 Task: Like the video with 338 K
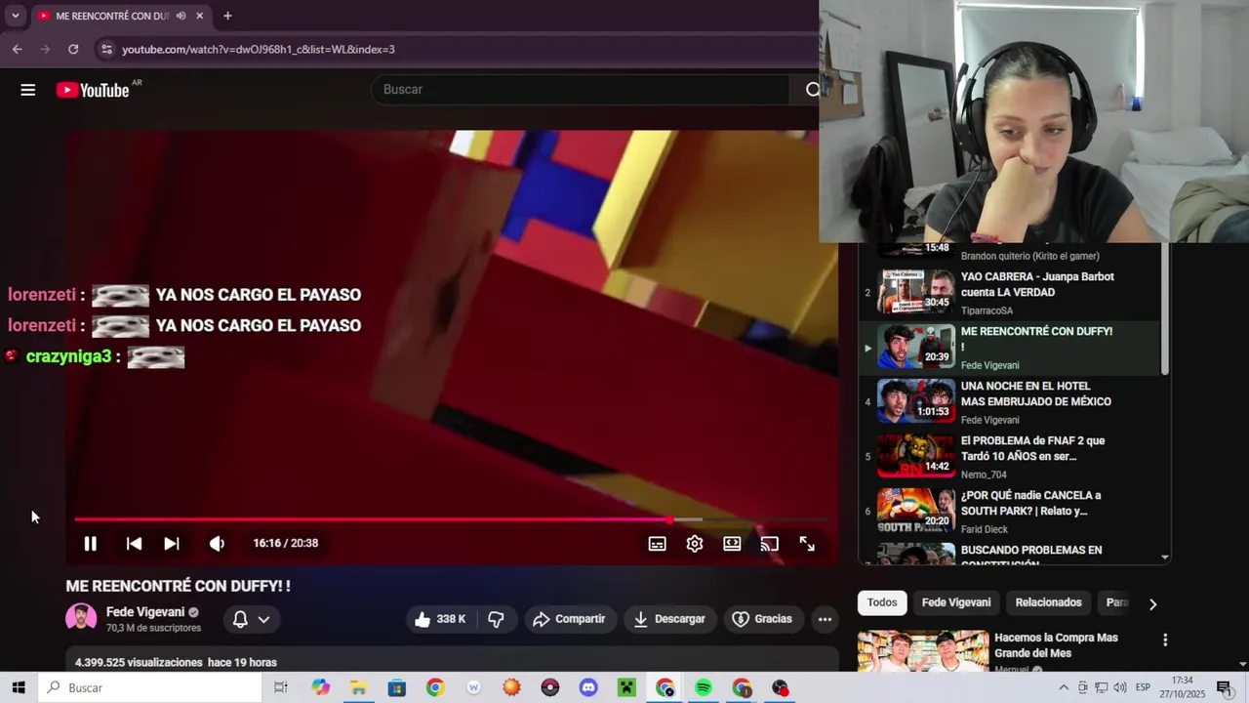[x=440, y=619]
